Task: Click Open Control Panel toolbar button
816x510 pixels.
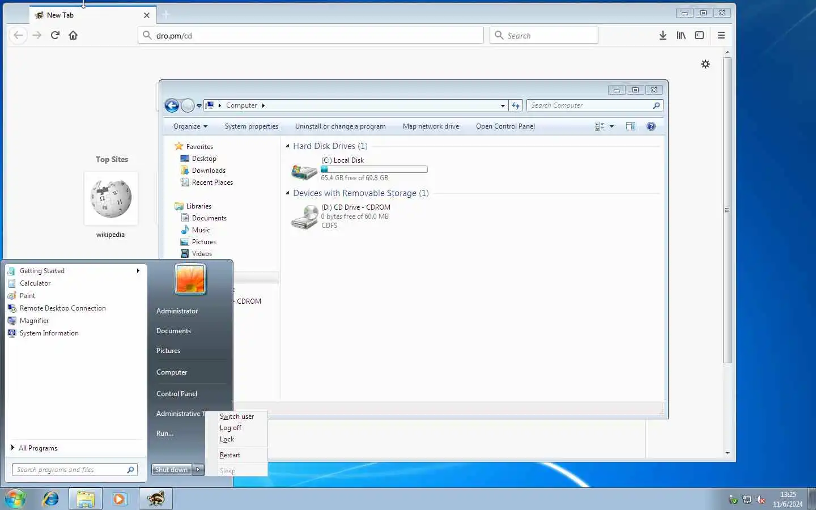Action: click(x=505, y=126)
